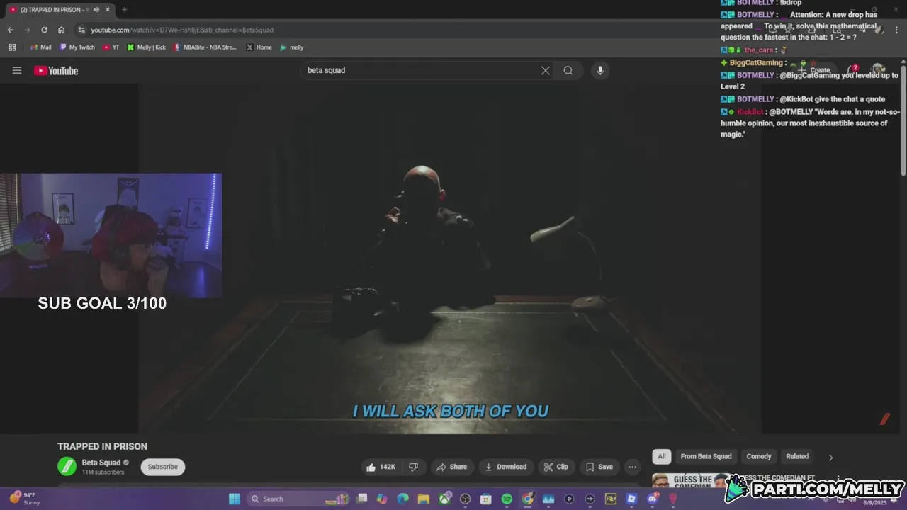This screenshot has height=510, width=907.
Task: Run search with the magnifier button
Action: [x=568, y=70]
